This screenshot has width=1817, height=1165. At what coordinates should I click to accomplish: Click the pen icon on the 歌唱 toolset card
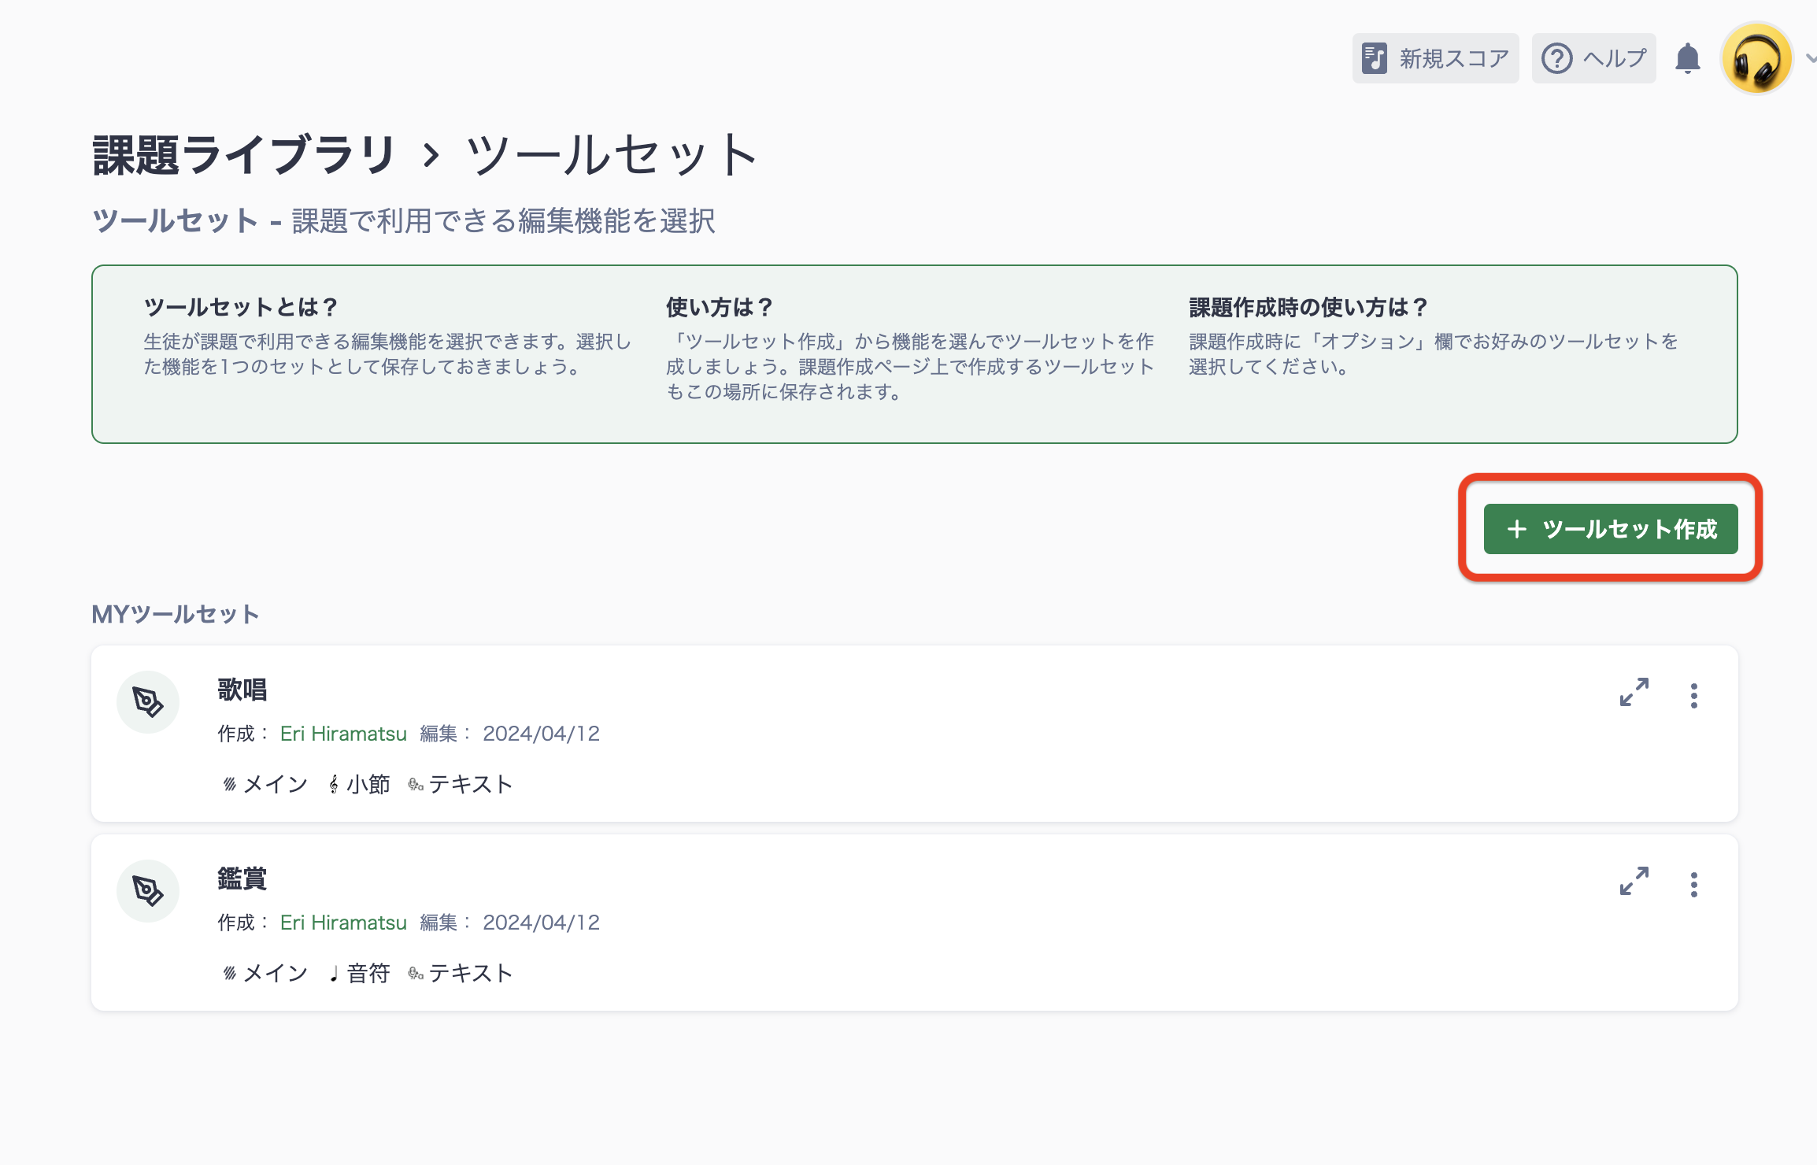tap(147, 701)
